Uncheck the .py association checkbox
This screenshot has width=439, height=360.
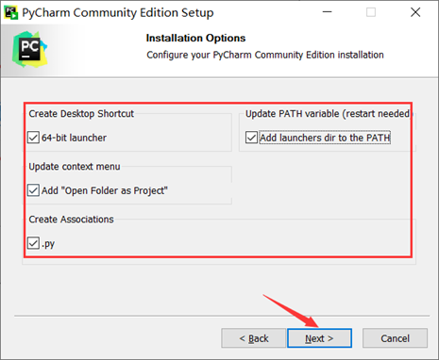pyautogui.click(x=33, y=243)
